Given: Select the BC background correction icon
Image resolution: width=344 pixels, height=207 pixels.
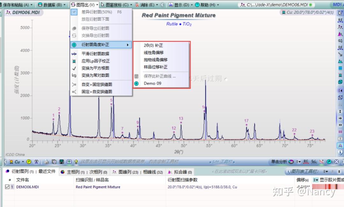Looking at the screenshot, I should click(x=306, y=162).
